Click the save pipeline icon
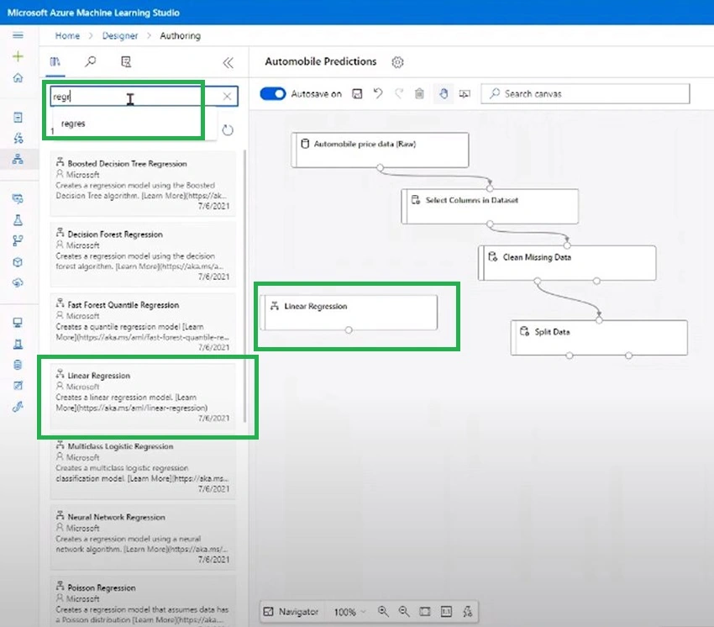This screenshot has width=714, height=627. [358, 94]
